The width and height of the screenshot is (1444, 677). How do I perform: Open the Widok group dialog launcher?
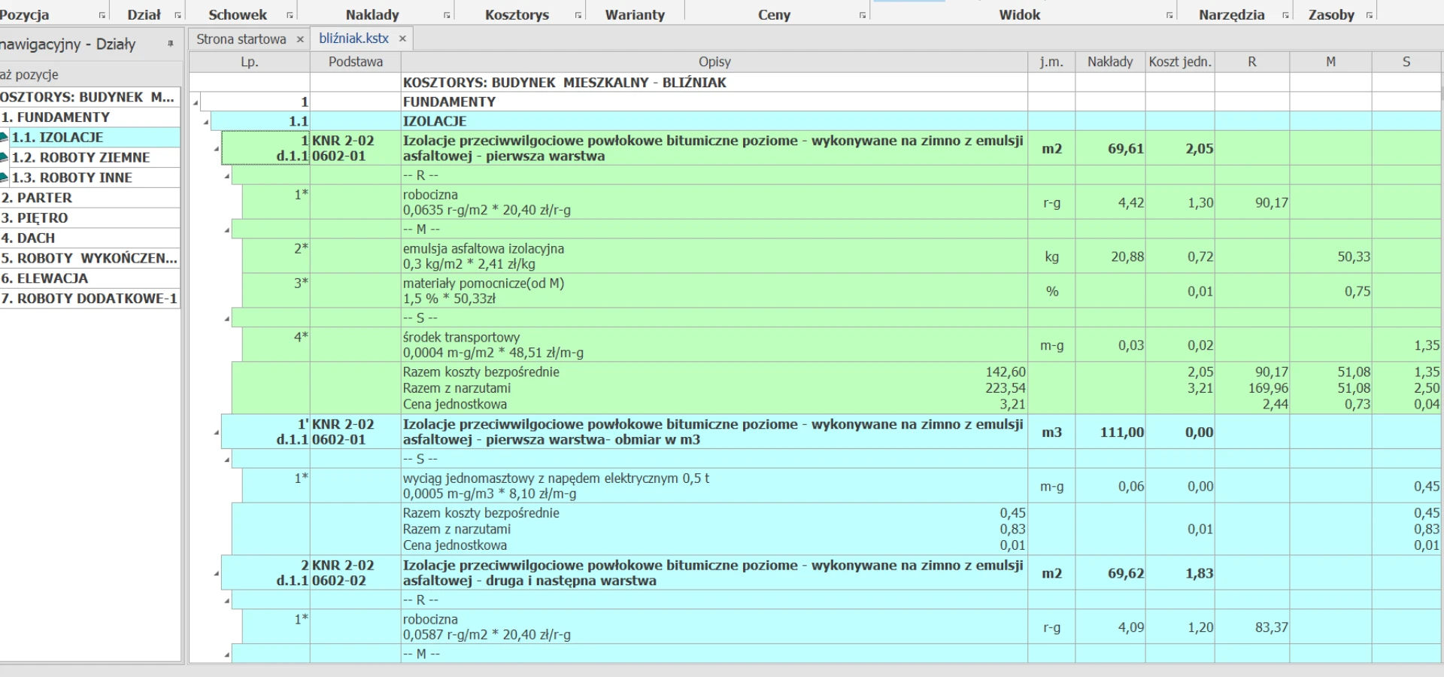(1169, 15)
